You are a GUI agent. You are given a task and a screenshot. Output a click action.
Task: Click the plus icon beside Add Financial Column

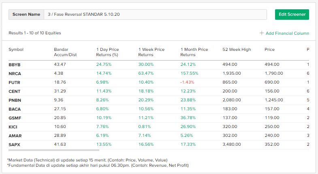point(262,33)
